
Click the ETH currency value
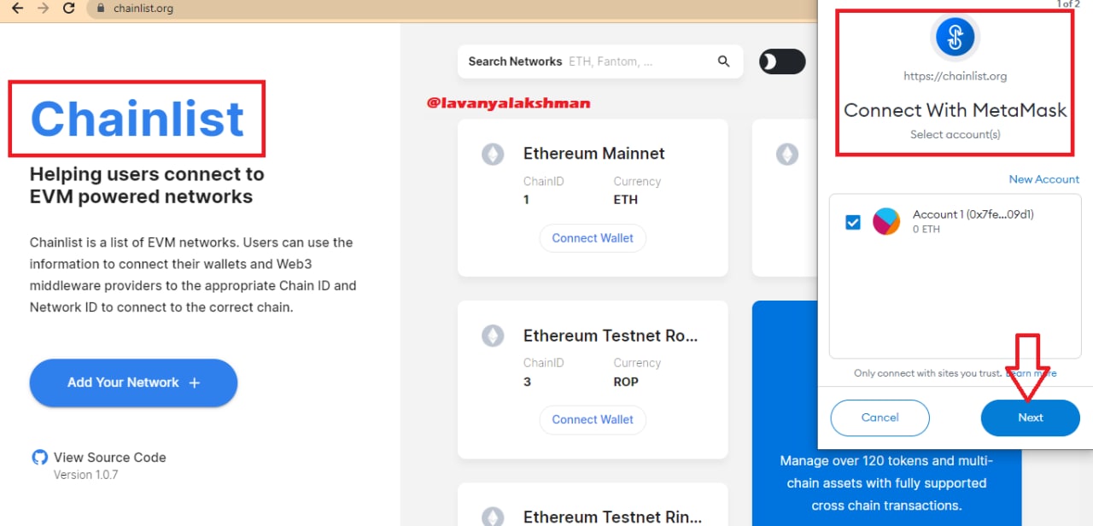click(625, 200)
